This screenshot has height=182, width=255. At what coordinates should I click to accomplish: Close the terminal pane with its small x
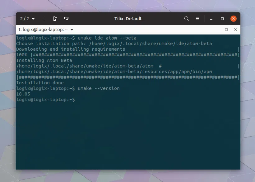point(235,30)
